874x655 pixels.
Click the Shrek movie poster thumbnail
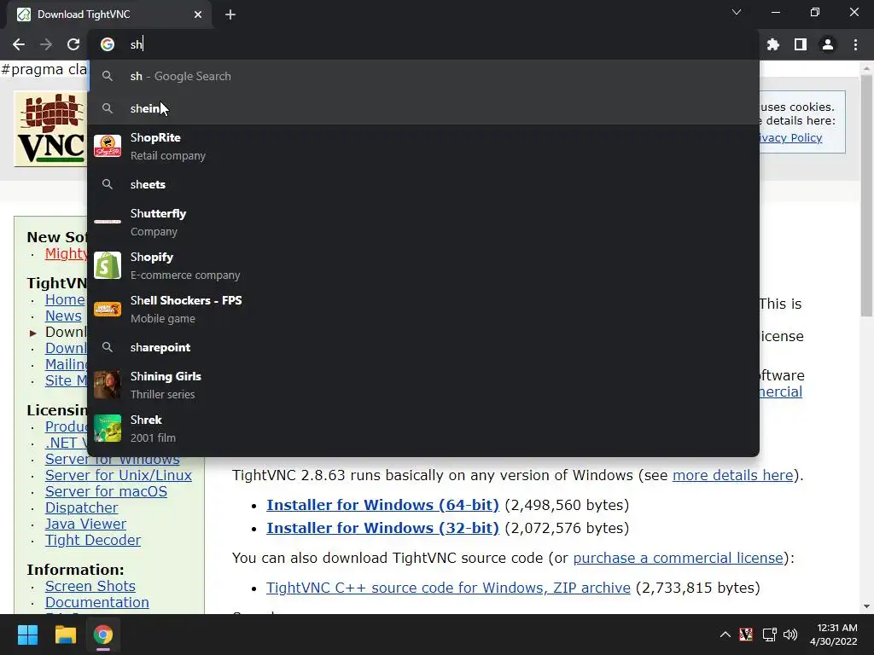pyautogui.click(x=108, y=428)
